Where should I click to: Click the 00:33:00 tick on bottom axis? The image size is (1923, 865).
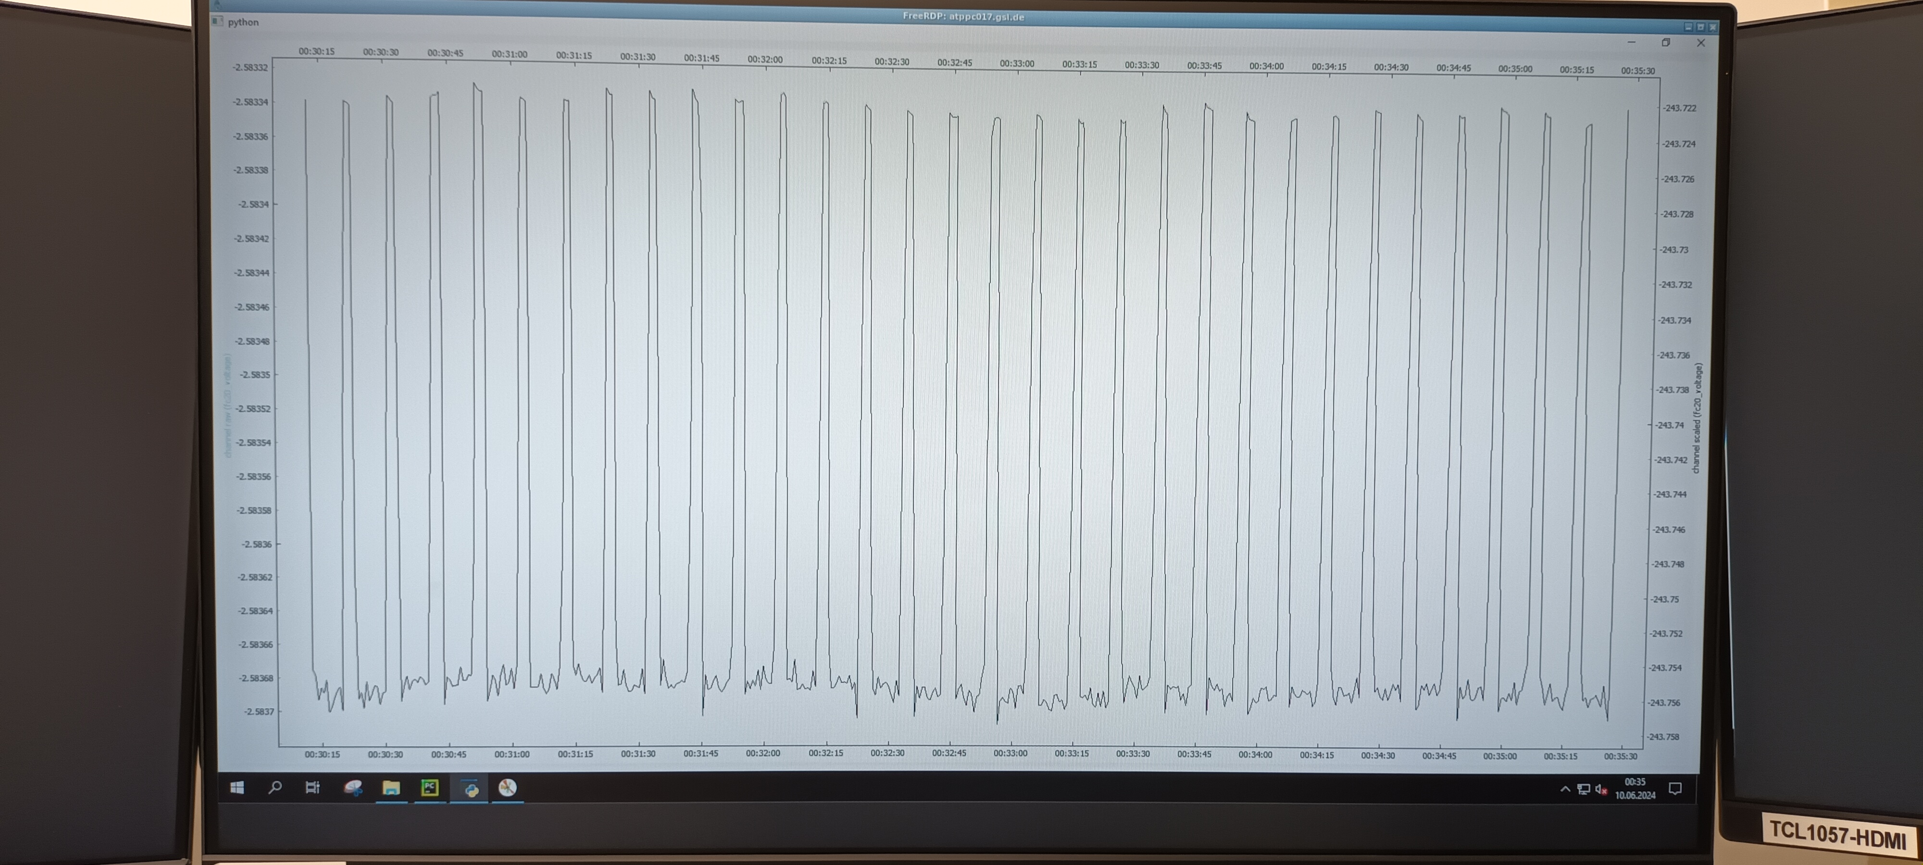[x=1010, y=753]
